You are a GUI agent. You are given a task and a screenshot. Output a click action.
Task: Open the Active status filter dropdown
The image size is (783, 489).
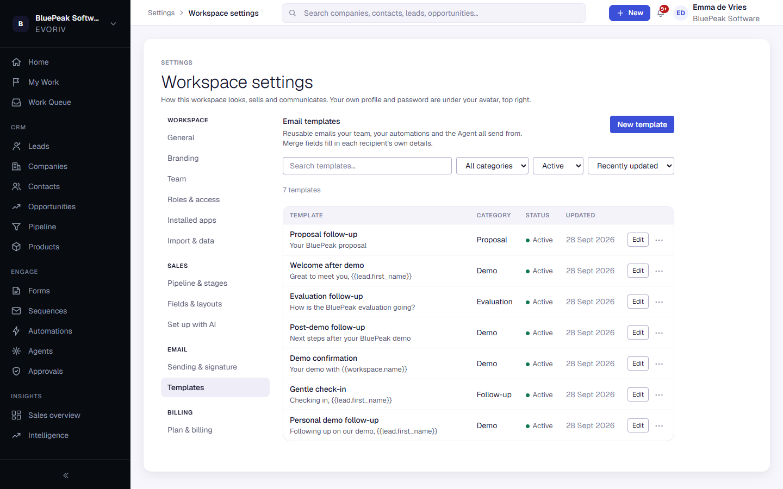click(558, 166)
